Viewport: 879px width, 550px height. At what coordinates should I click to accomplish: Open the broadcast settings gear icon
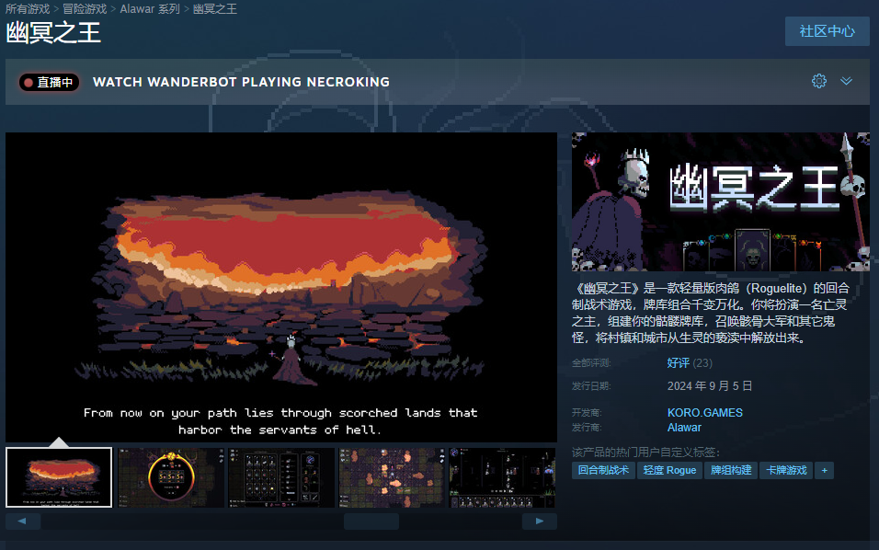tap(819, 81)
